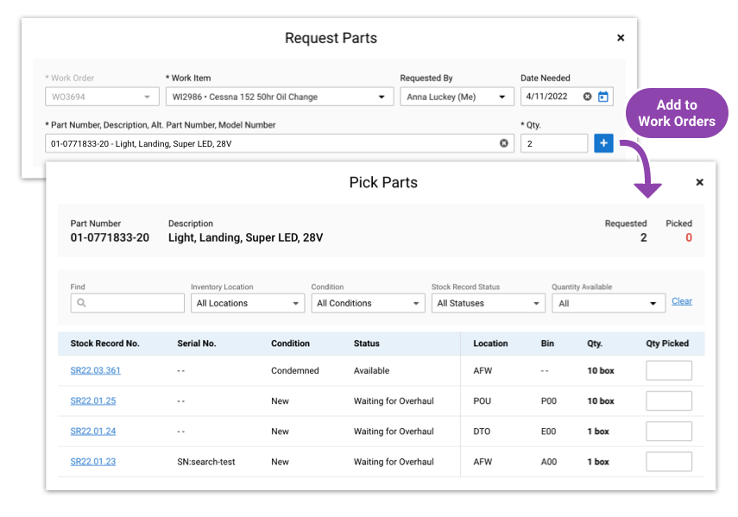Open stock record SR22.03.361
The height and width of the screenshot is (517, 738).
[93, 370]
